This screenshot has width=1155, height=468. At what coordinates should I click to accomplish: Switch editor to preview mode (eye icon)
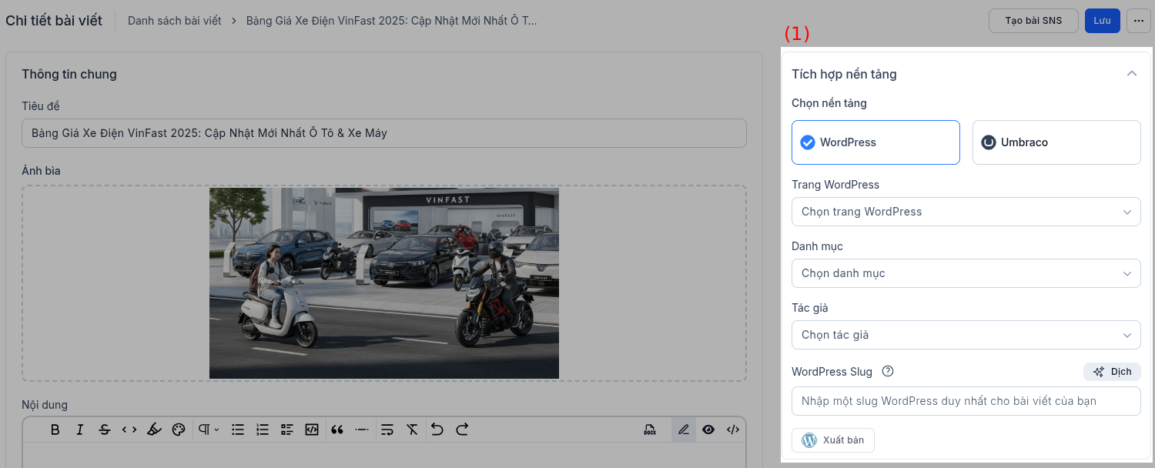point(708,430)
